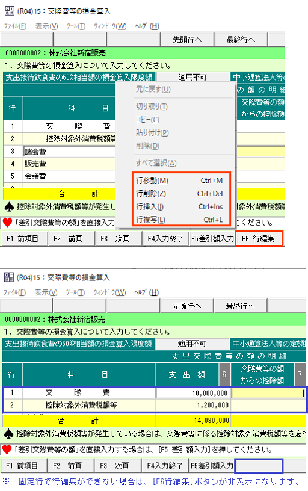Click the 適用不可 field in the context-menu window
The image size is (308, 491).
(x=193, y=77)
